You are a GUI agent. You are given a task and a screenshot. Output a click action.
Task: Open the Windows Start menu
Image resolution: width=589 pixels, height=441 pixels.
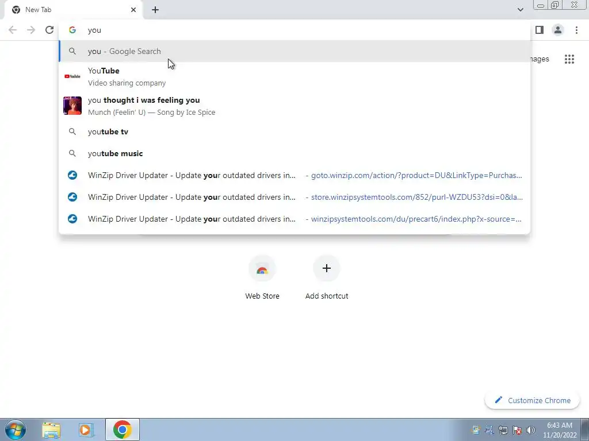coord(16,430)
